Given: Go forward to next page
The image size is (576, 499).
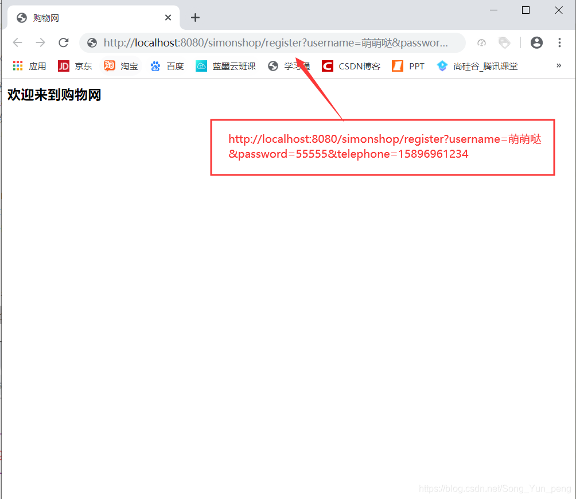Looking at the screenshot, I should (x=40, y=42).
